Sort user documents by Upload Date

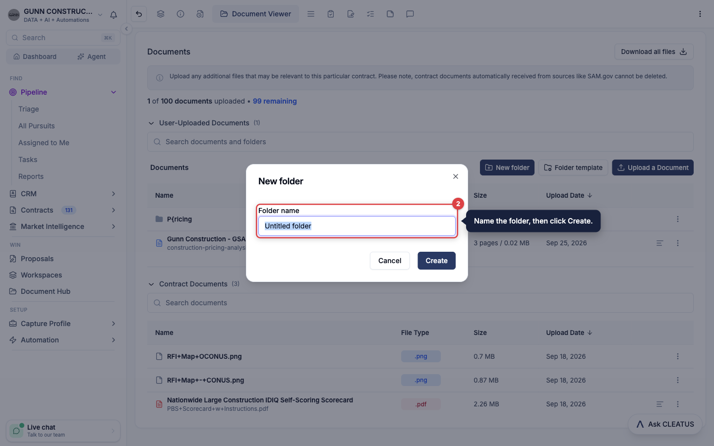[x=569, y=195]
